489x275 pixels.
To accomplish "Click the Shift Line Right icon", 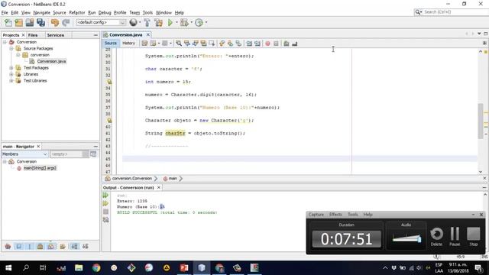I will click(x=257, y=44).
